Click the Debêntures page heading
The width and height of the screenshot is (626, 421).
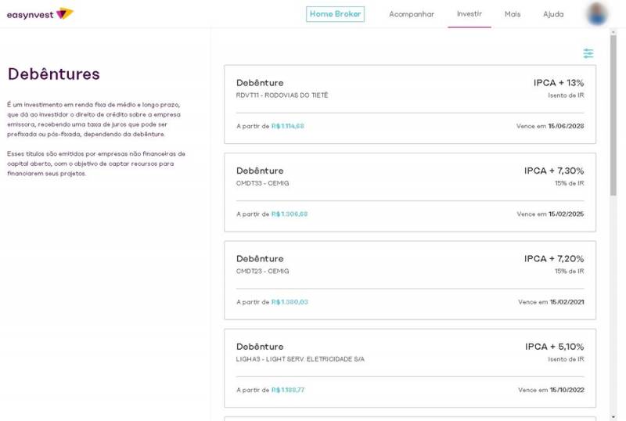[53, 74]
